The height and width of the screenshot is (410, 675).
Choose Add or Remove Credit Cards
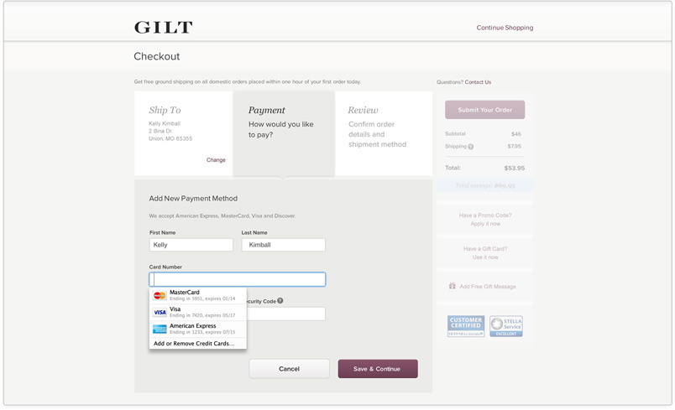click(x=198, y=344)
